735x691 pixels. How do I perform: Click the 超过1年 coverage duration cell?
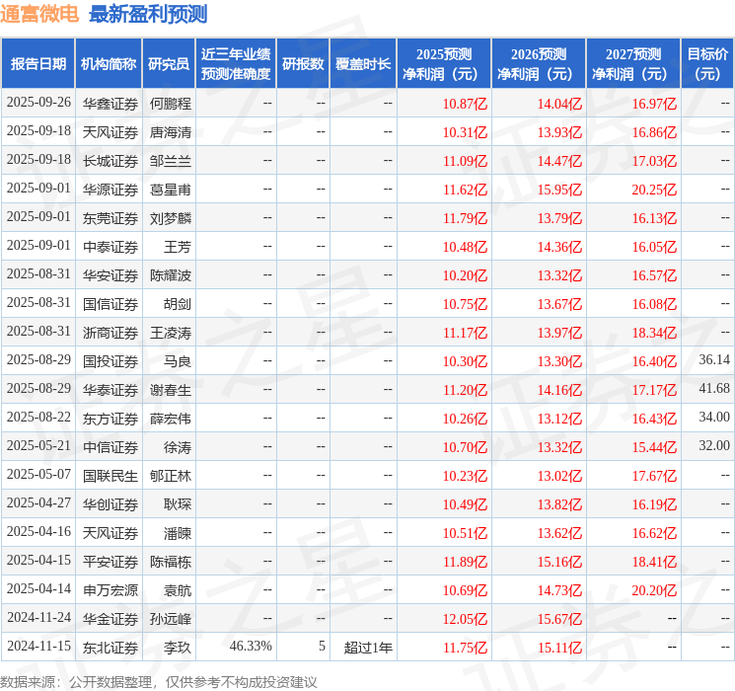point(368,647)
